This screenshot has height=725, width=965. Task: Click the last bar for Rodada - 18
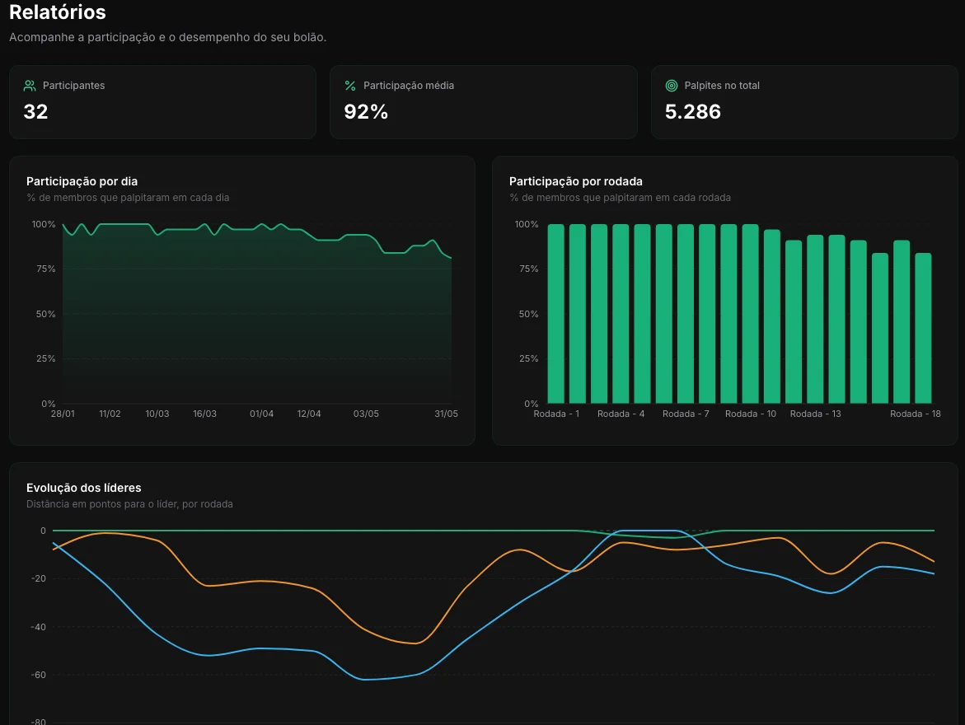click(x=923, y=328)
